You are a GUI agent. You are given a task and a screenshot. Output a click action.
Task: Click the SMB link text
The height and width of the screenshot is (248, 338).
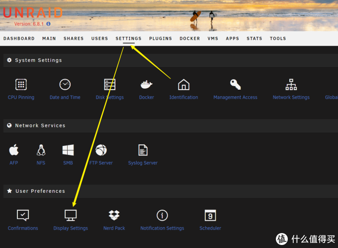tap(68, 163)
